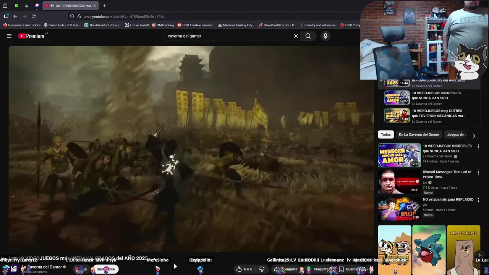
Task: Open the cartoon glasses character short
Action: pyautogui.click(x=394, y=250)
